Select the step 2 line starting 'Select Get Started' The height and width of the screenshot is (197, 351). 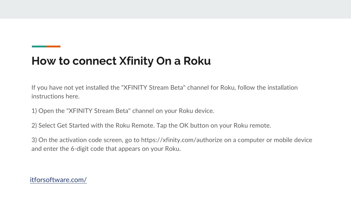[151, 126]
